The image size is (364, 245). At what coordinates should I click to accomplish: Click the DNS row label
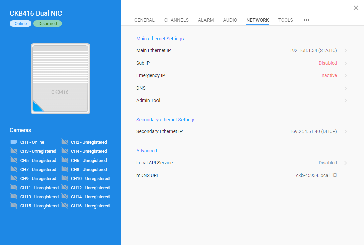[x=141, y=88]
